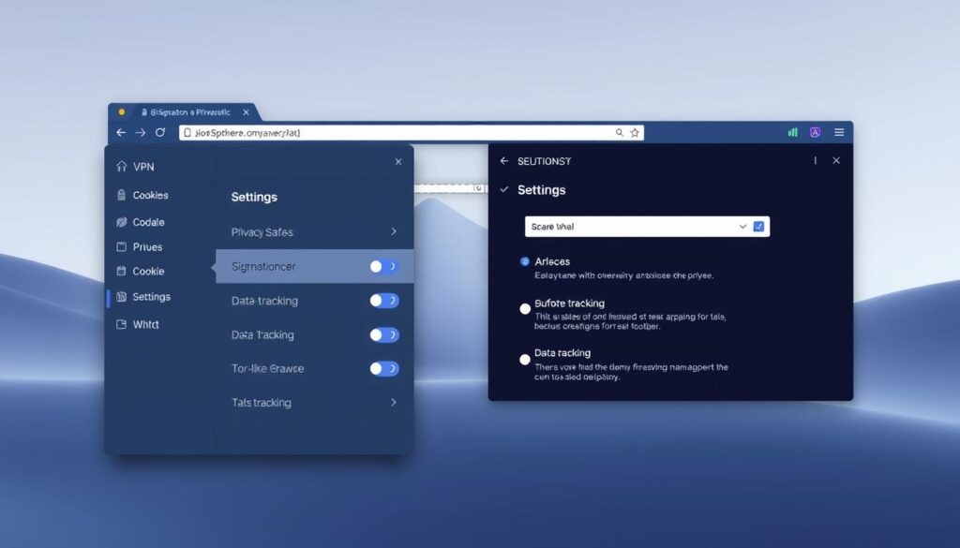Viewport: 960px width, 548px height.
Task: Click the browser address bar URL field
Action: tap(394, 133)
